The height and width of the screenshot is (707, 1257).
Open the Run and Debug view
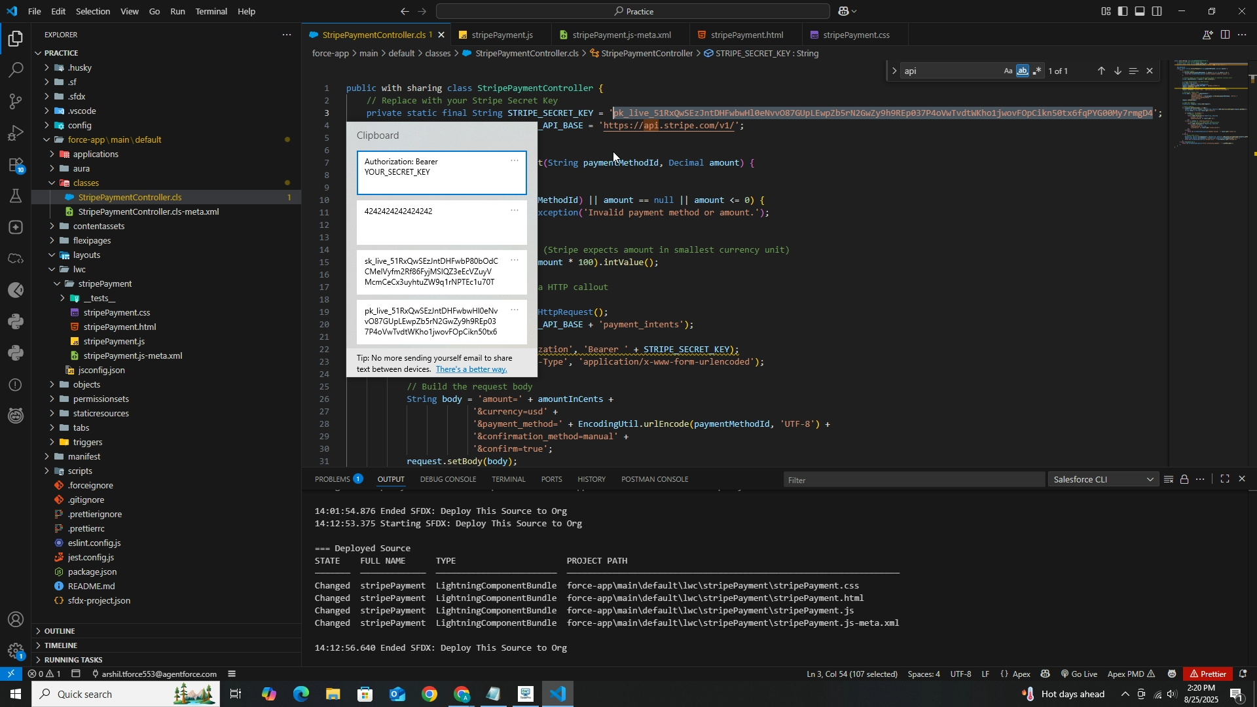[x=16, y=133]
